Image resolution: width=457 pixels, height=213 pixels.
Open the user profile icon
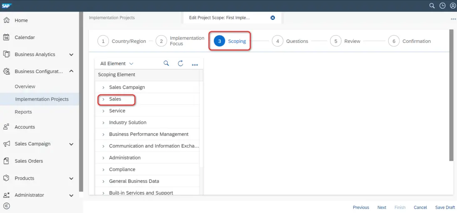(x=453, y=6)
